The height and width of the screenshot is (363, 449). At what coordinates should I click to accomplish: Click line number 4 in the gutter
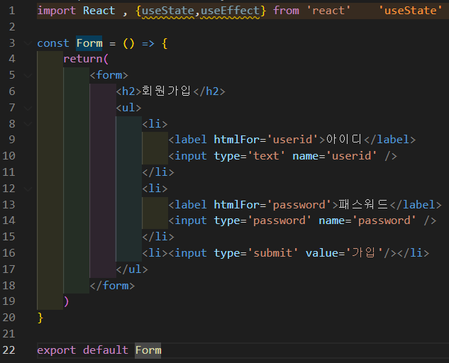pyautogui.click(x=12, y=59)
